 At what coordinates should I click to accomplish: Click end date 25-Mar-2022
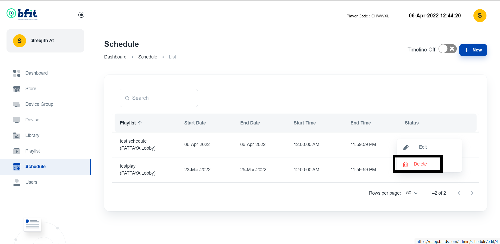(x=253, y=170)
